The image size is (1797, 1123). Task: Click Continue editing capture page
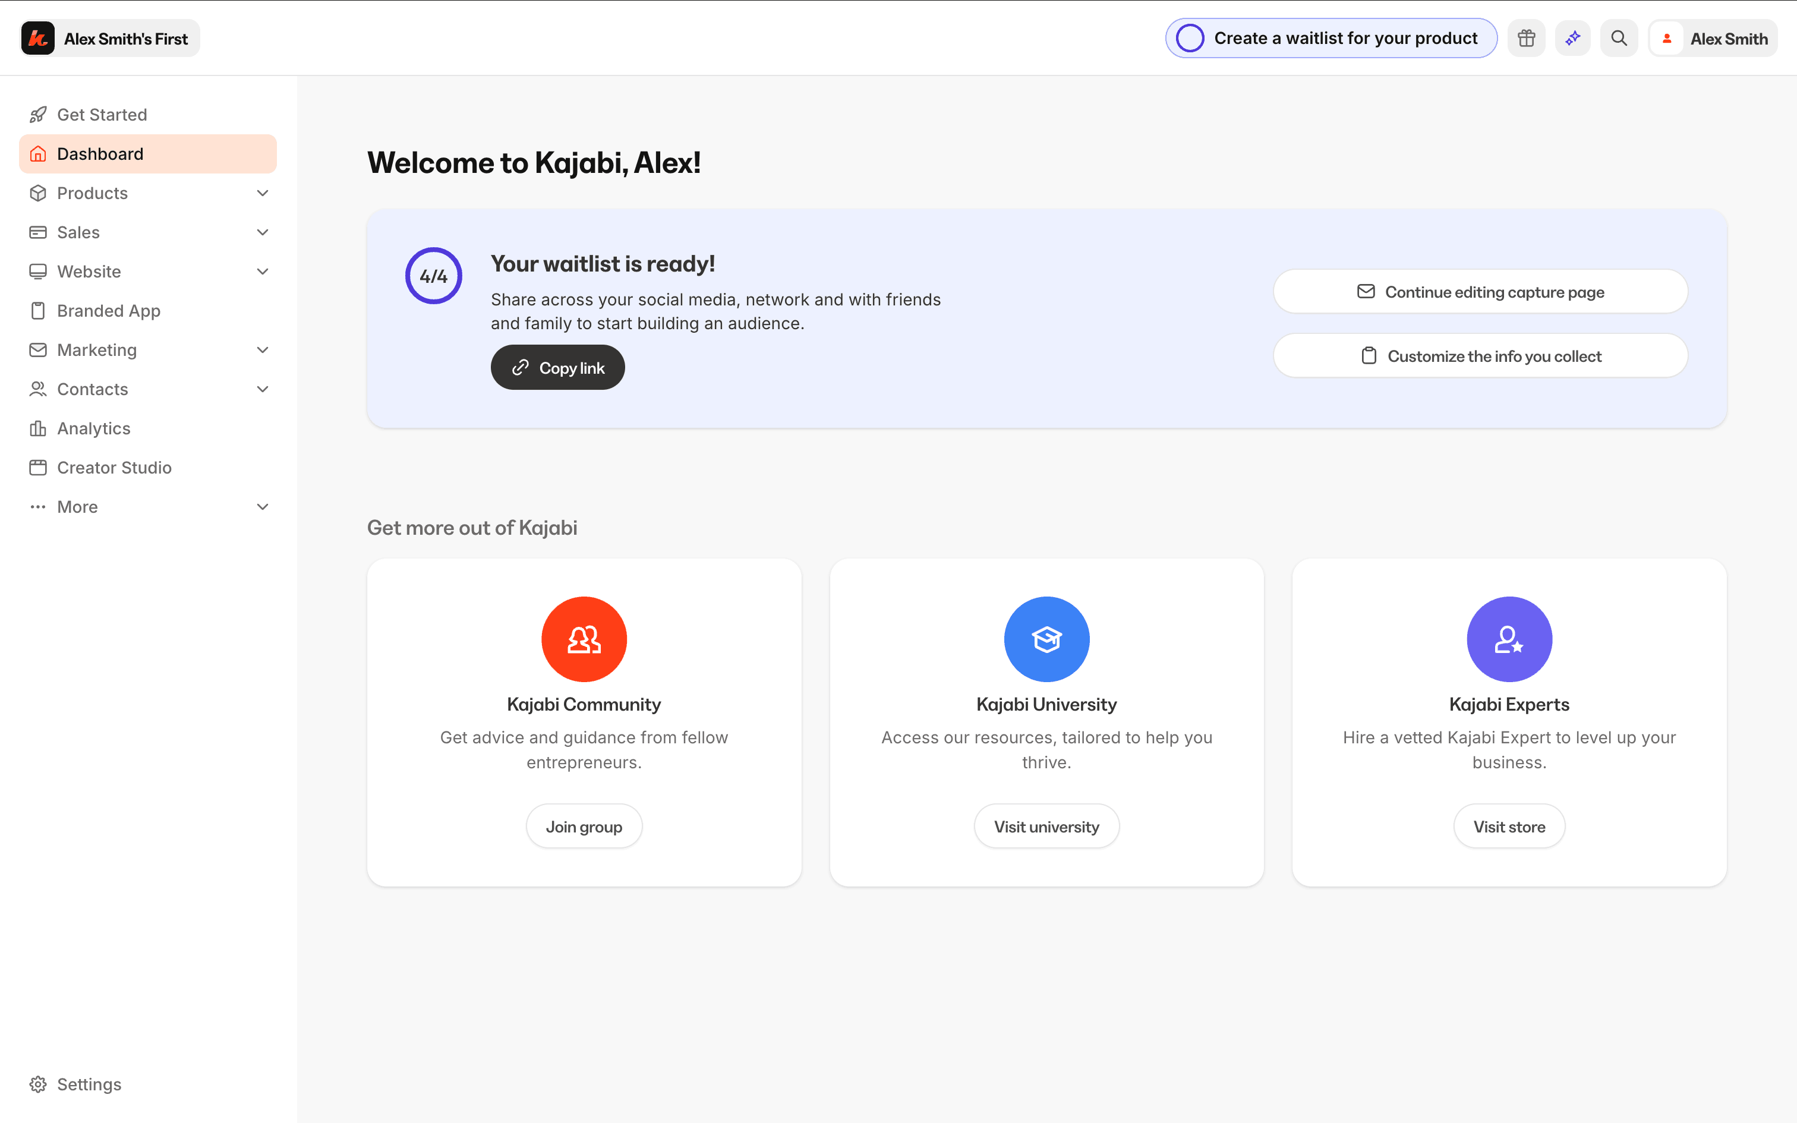(1480, 291)
